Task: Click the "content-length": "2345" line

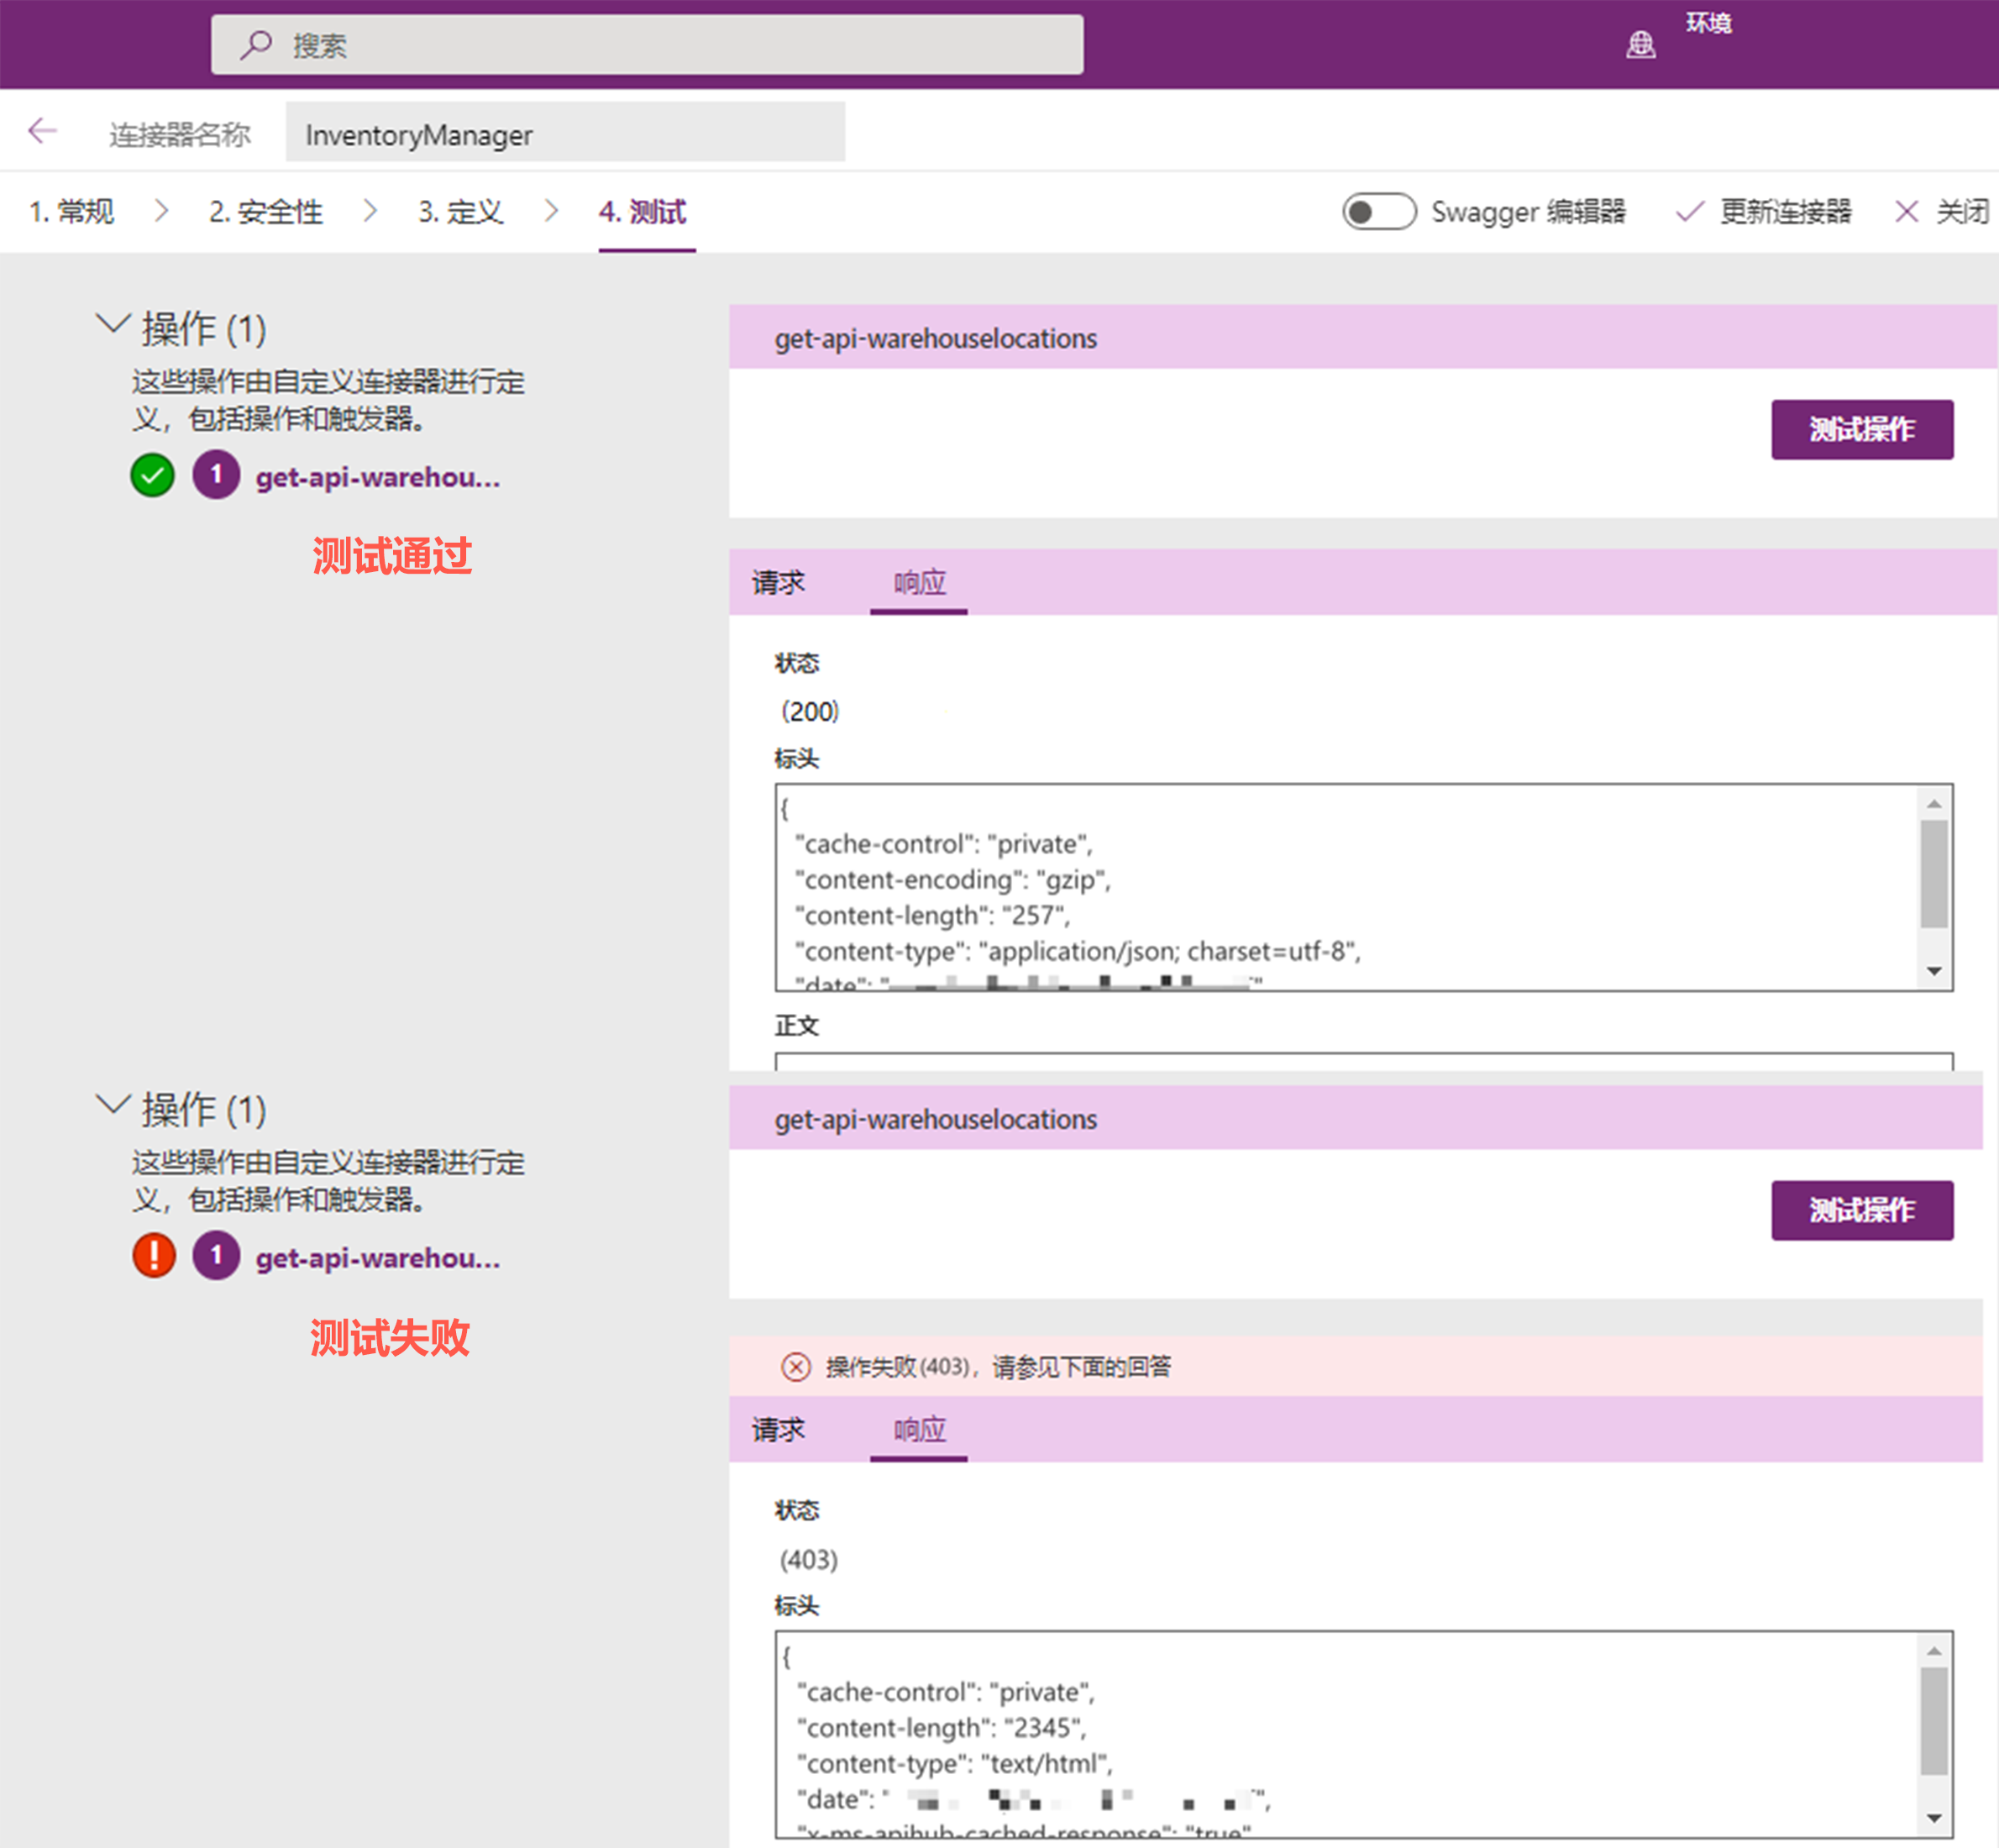Action: coord(942,1728)
